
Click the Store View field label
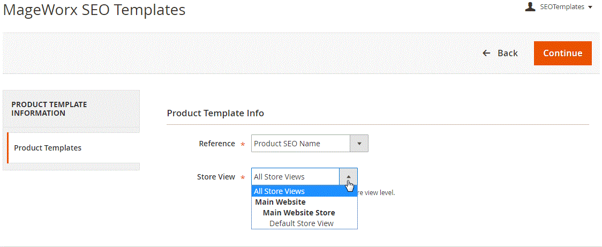tap(216, 177)
